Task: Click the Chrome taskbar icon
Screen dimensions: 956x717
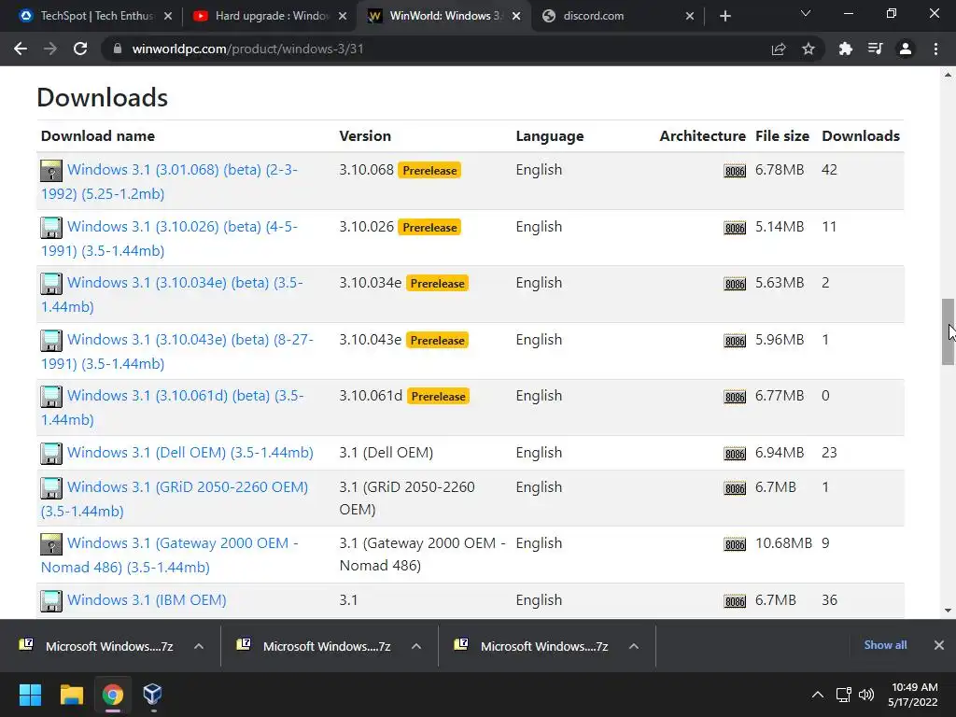Action: tap(112, 695)
